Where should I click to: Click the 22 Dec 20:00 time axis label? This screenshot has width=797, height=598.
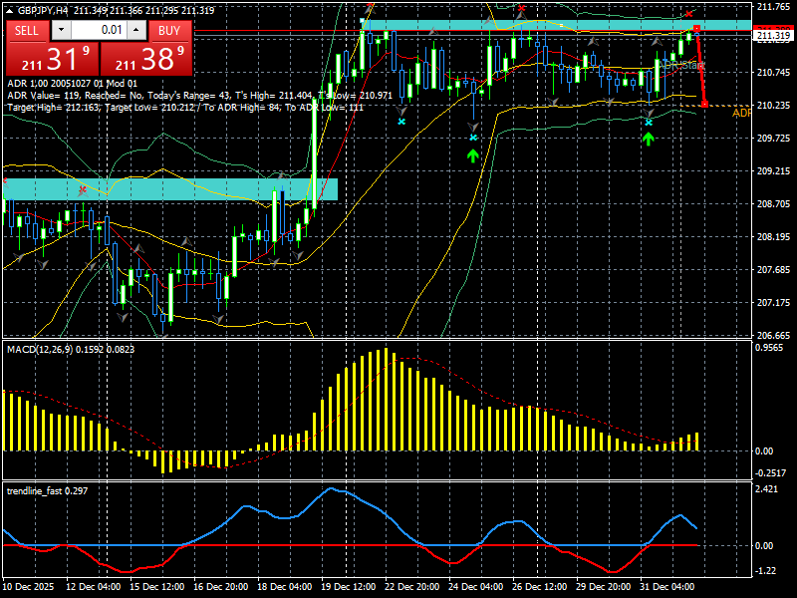coord(411,587)
